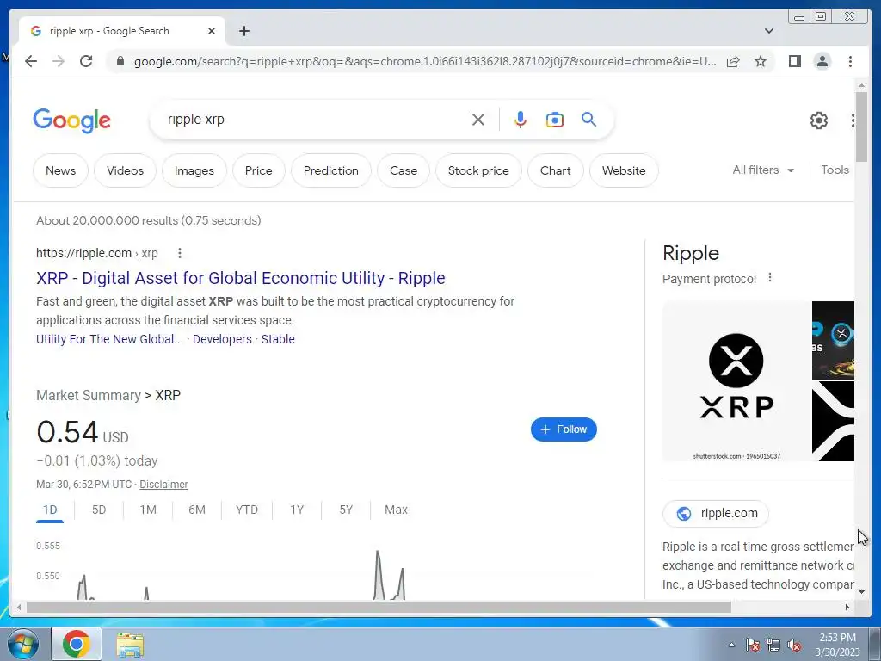
Task: Click inside the ripple xrp search field
Action: click(x=315, y=120)
